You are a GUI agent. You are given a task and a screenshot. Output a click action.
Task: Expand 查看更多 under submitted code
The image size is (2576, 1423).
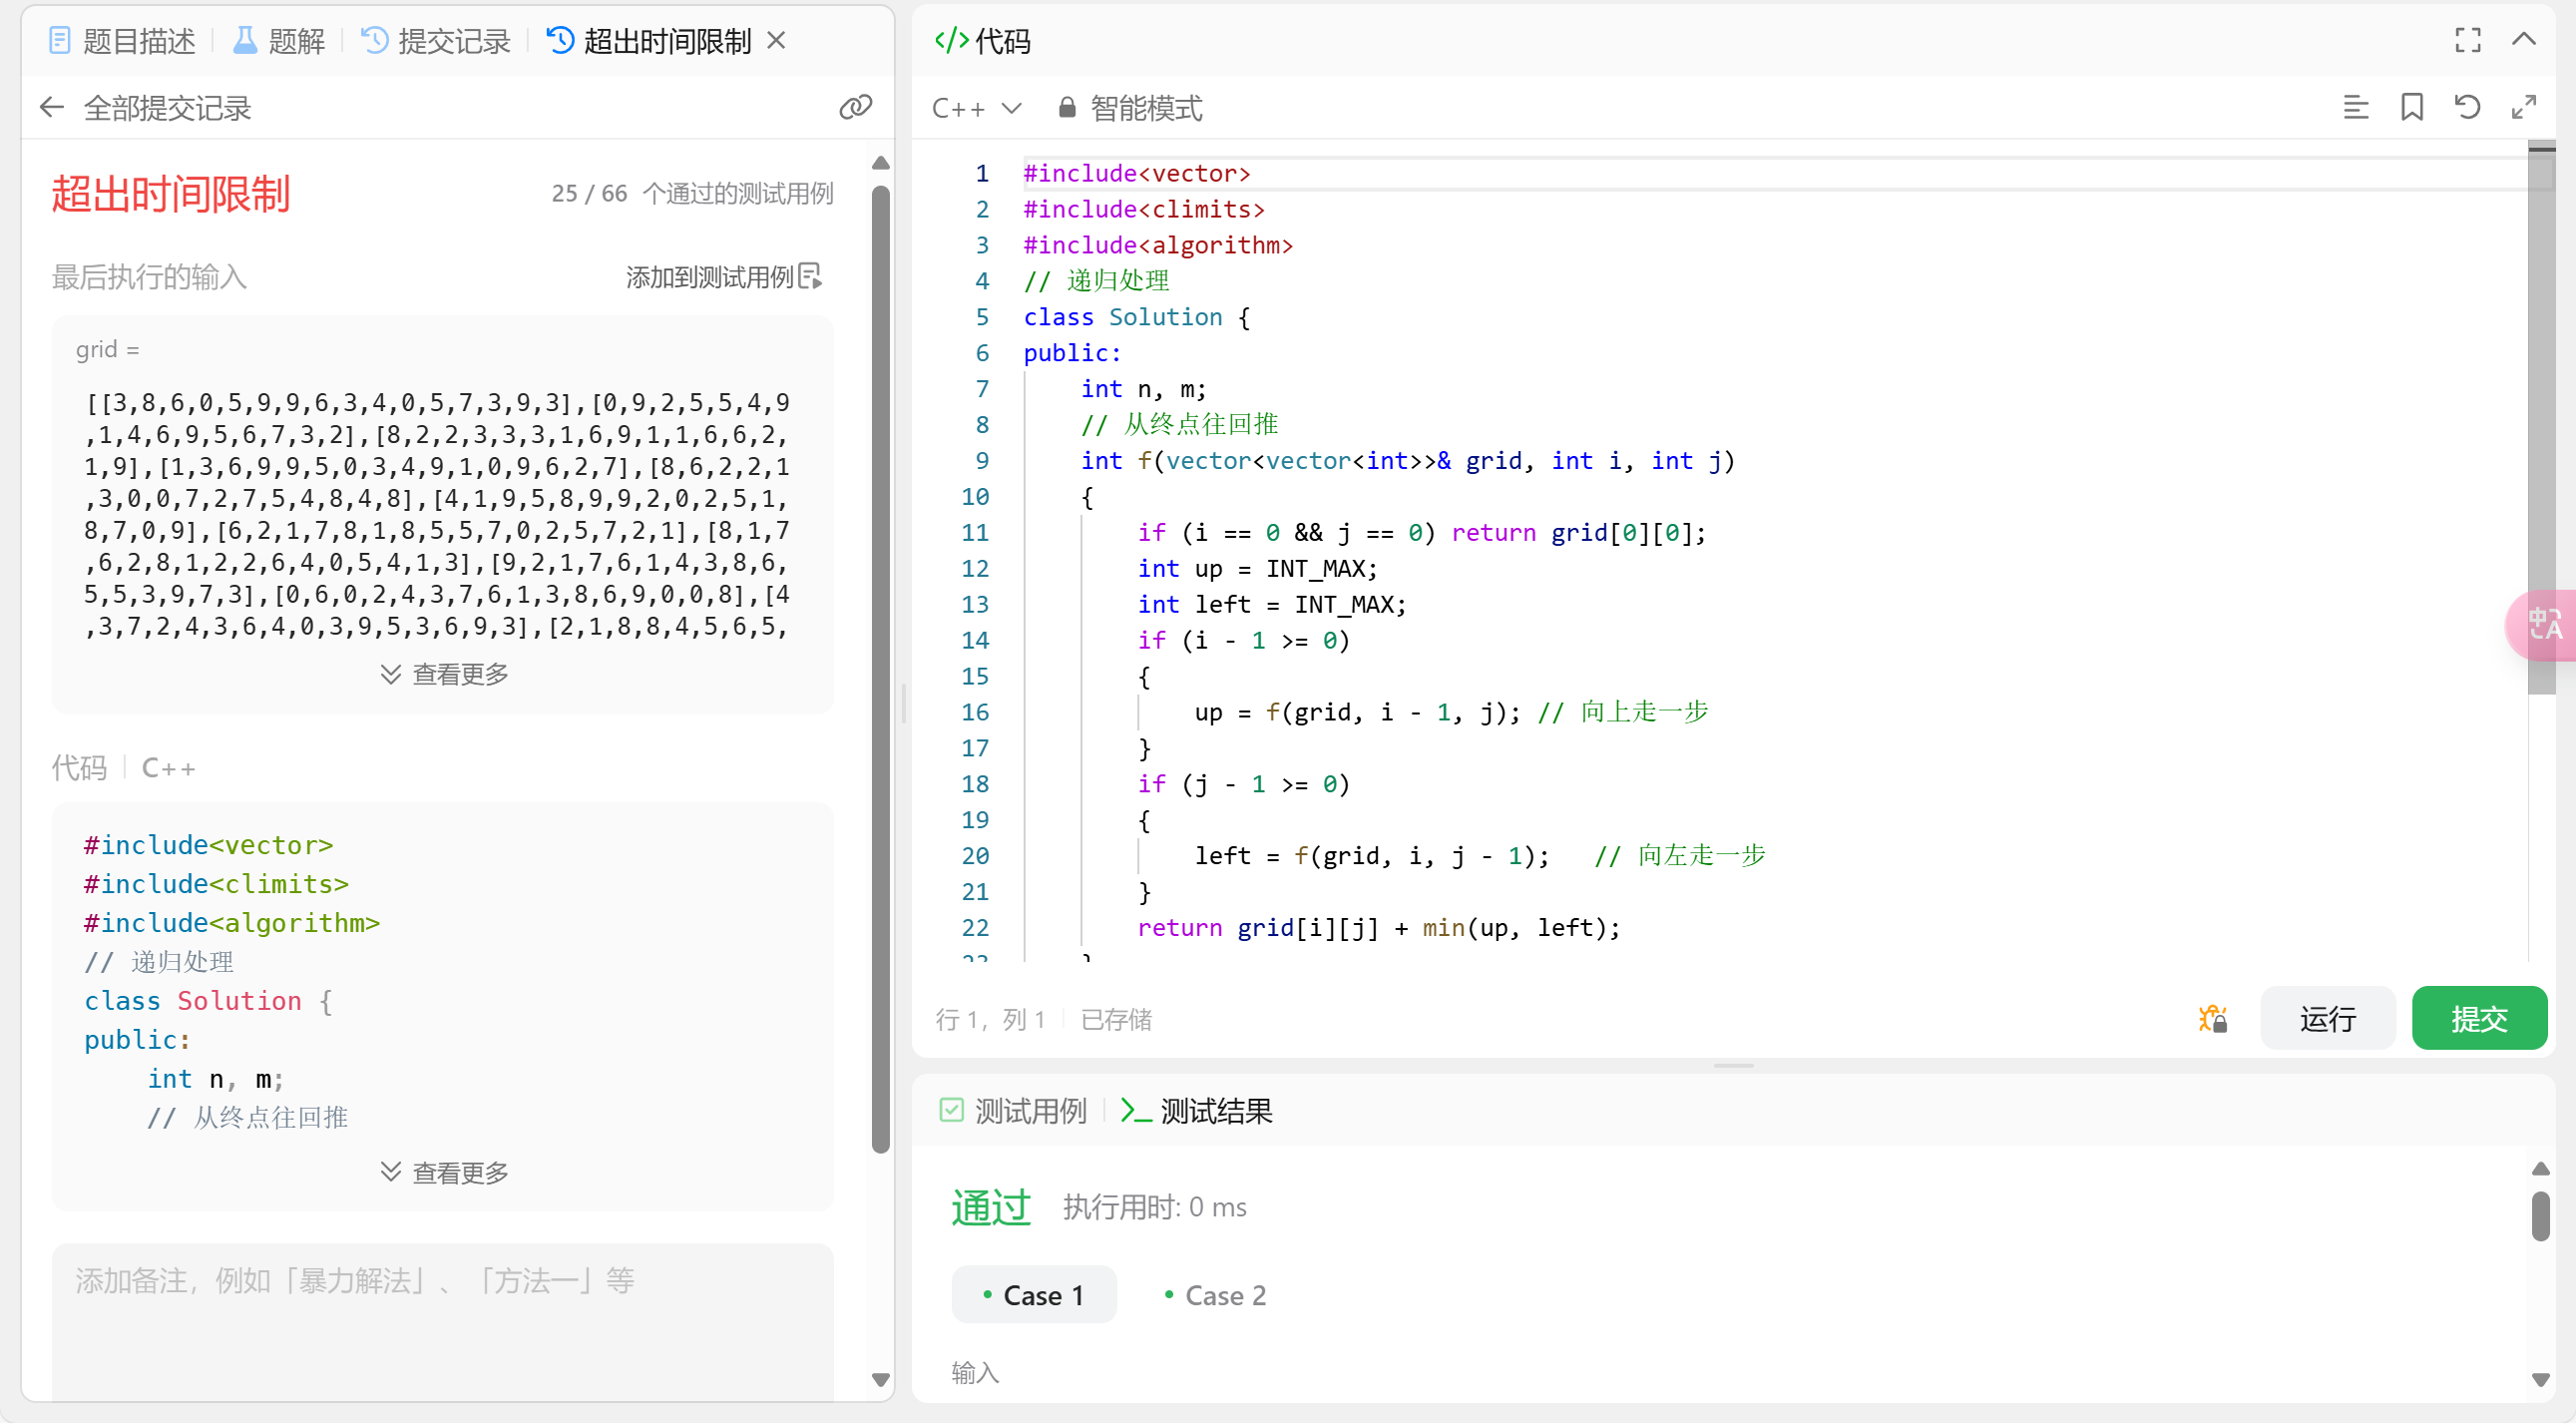coord(443,1172)
